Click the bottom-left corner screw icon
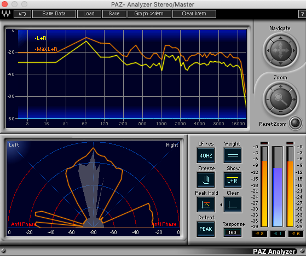Image resolution: width=306 pixels, height=256 pixels. point(3,251)
